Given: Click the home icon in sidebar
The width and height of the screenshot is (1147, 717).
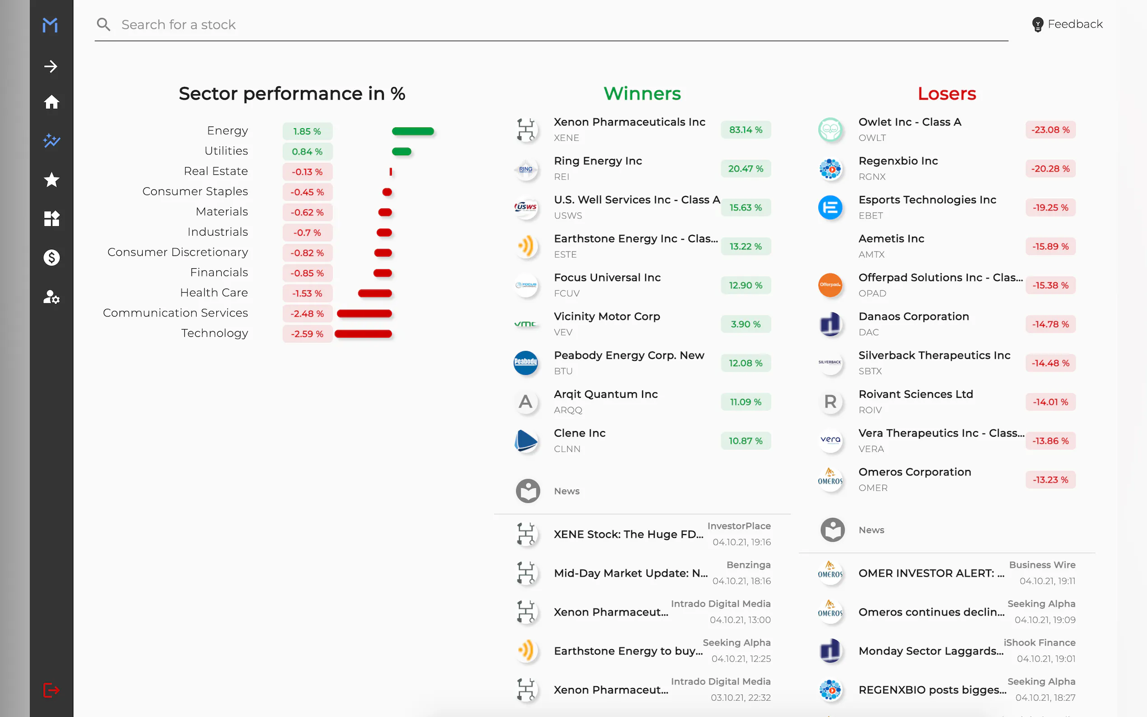Looking at the screenshot, I should [51, 102].
